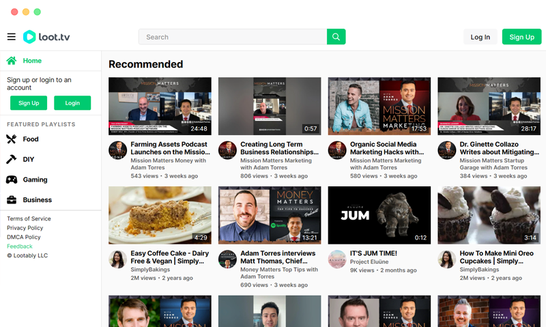
Task: Open title 'Adam Torres interviews Matt Thomas, Chief...'
Action: 278,257
